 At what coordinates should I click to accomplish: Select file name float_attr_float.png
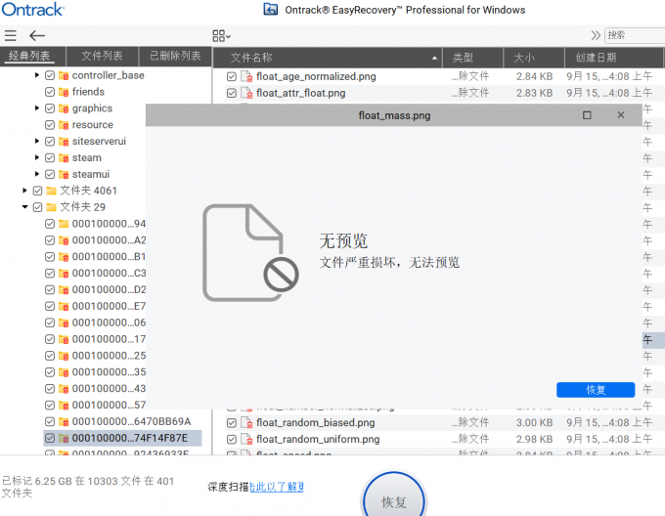[x=300, y=93]
